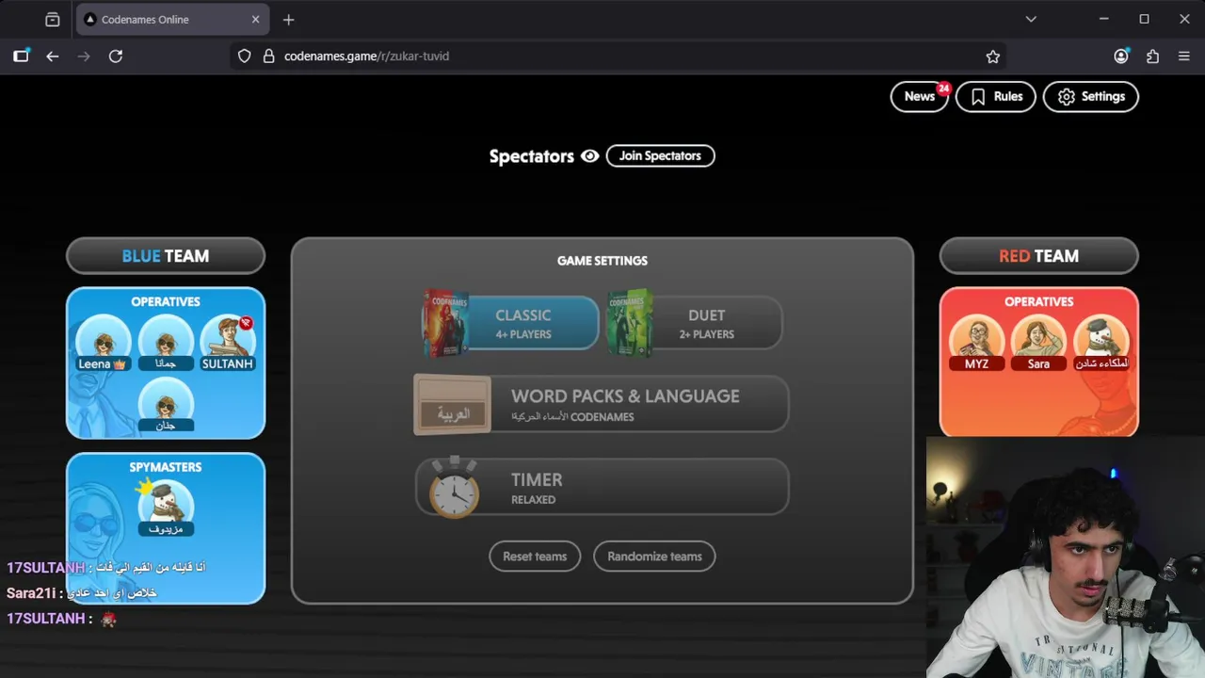1205x678 pixels.
Task: Reload the page
Action: point(116,56)
